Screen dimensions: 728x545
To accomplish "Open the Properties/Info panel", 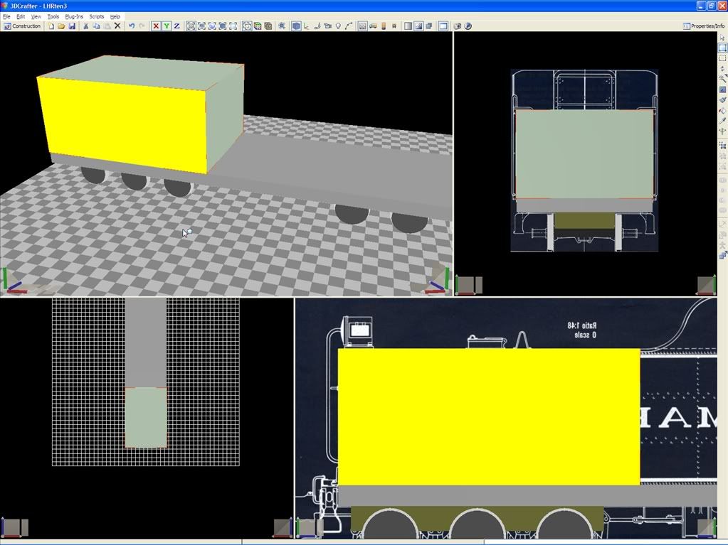I will 703,26.
